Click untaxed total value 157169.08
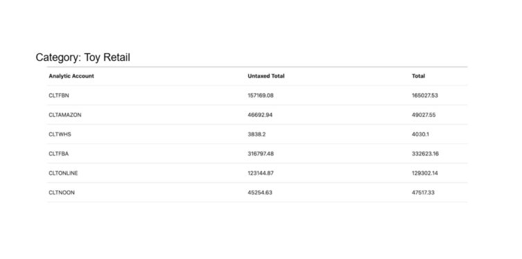 [261, 96]
